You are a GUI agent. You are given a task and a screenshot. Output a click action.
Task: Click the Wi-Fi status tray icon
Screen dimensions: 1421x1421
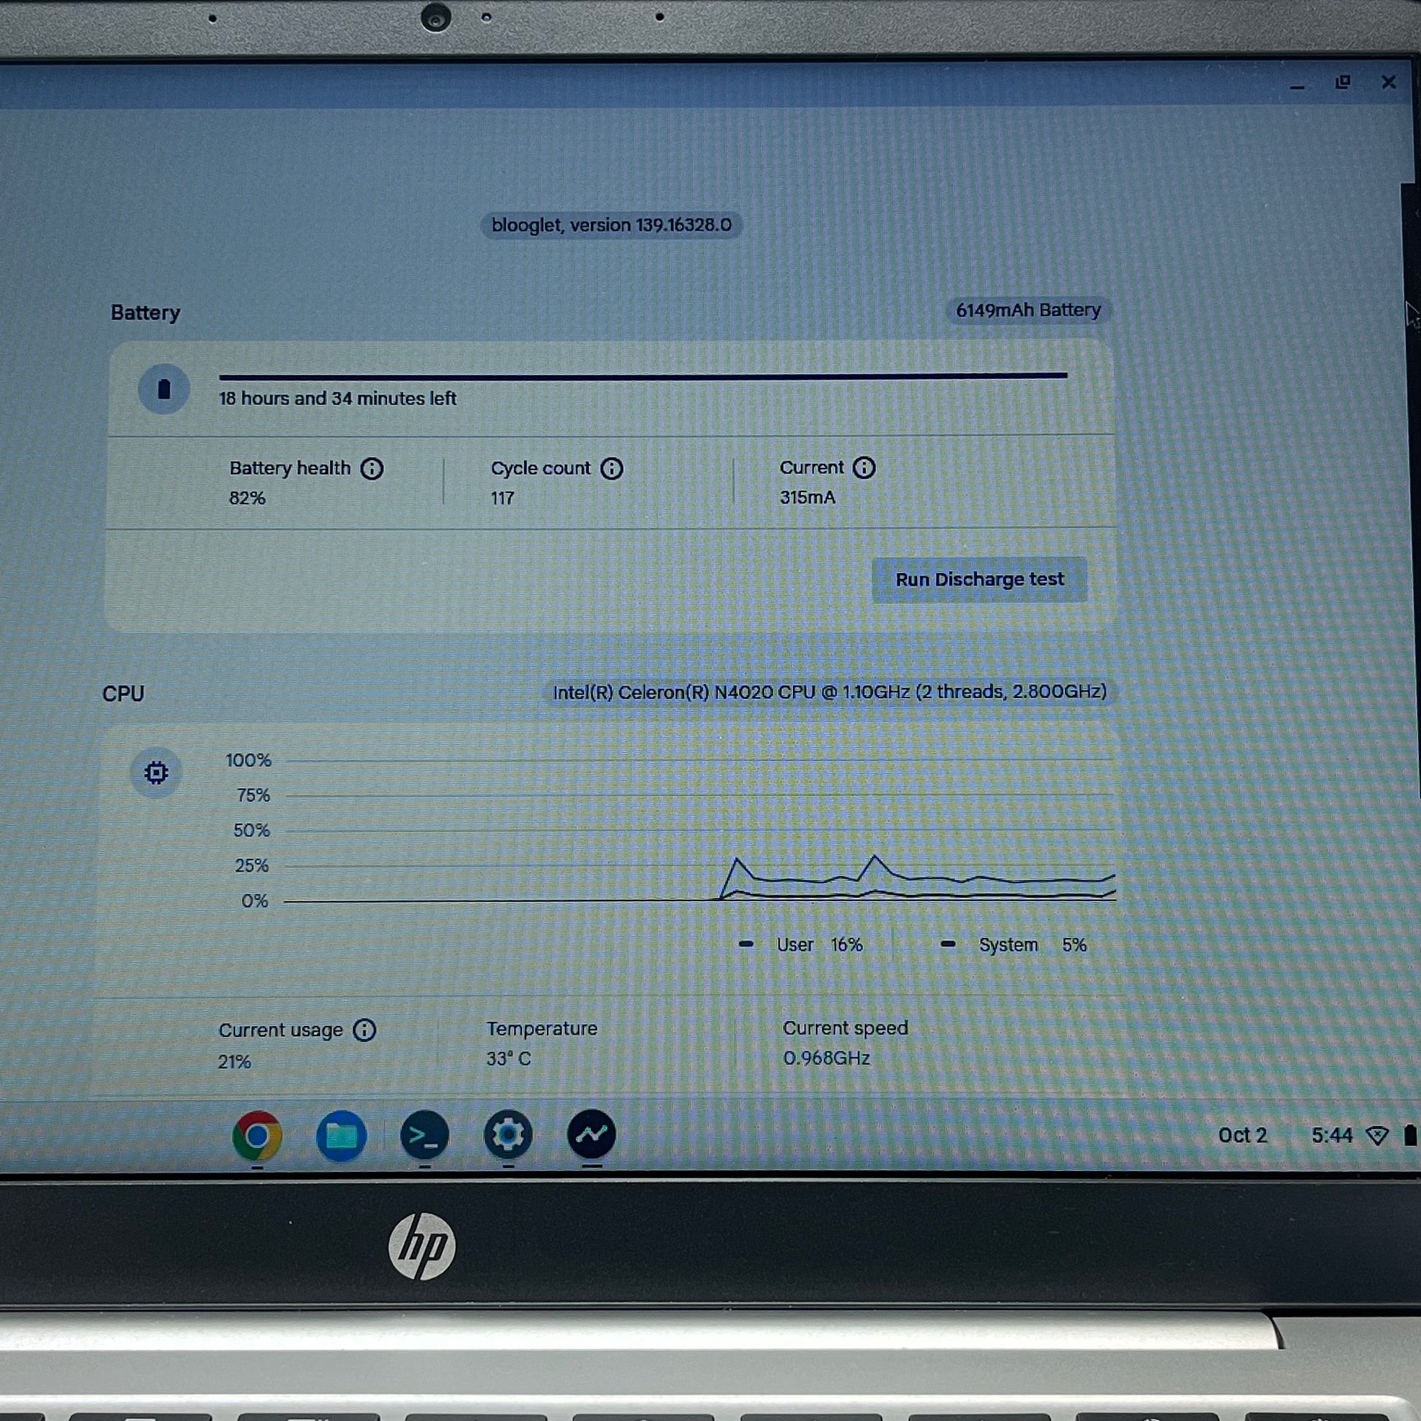point(1377,1135)
